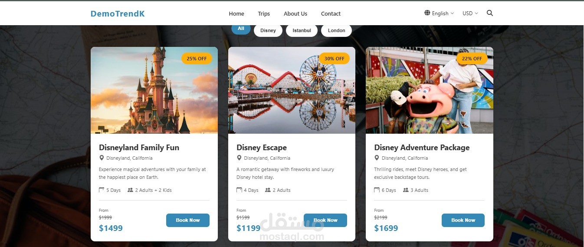
Task: Click the search magnifier icon in header
Action: pos(490,13)
